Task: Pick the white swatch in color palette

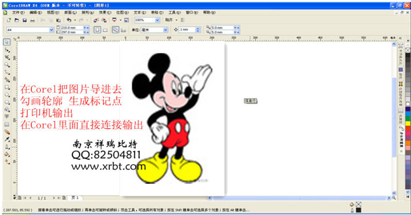Action: 408,104
